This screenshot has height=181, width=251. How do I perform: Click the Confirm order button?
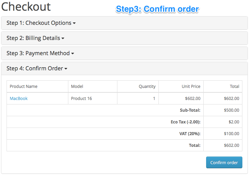224,162
